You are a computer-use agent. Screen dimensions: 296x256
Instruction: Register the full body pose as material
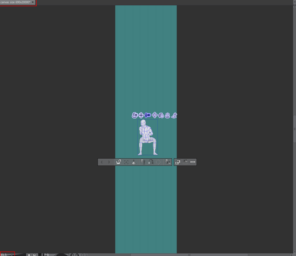(143, 162)
